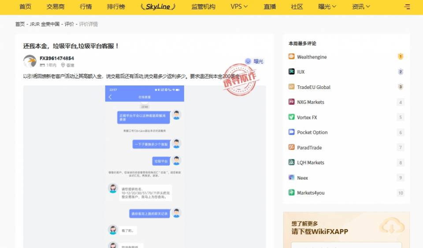Expand the 曝光 dropdown in navigation

[327, 7]
